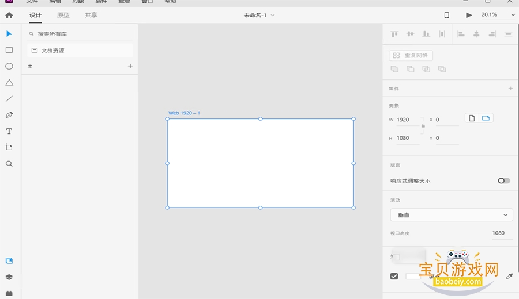
Task: Switch to the 共享 tab
Action: click(91, 15)
